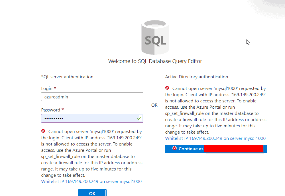Click the Welcome to SQL Database Query Editor title
This screenshot has height=196, width=285.
(x=155, y=61)
